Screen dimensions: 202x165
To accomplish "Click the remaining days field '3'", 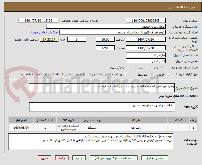I will (77, 39).
